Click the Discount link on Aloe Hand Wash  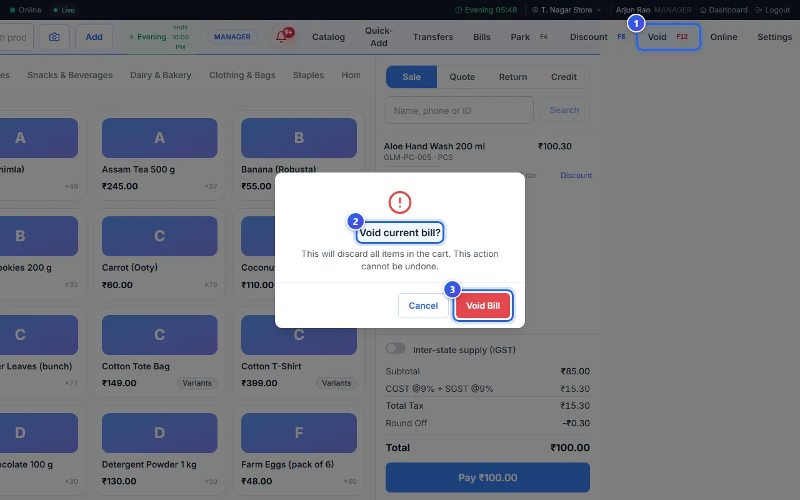[x=576, y=176]
